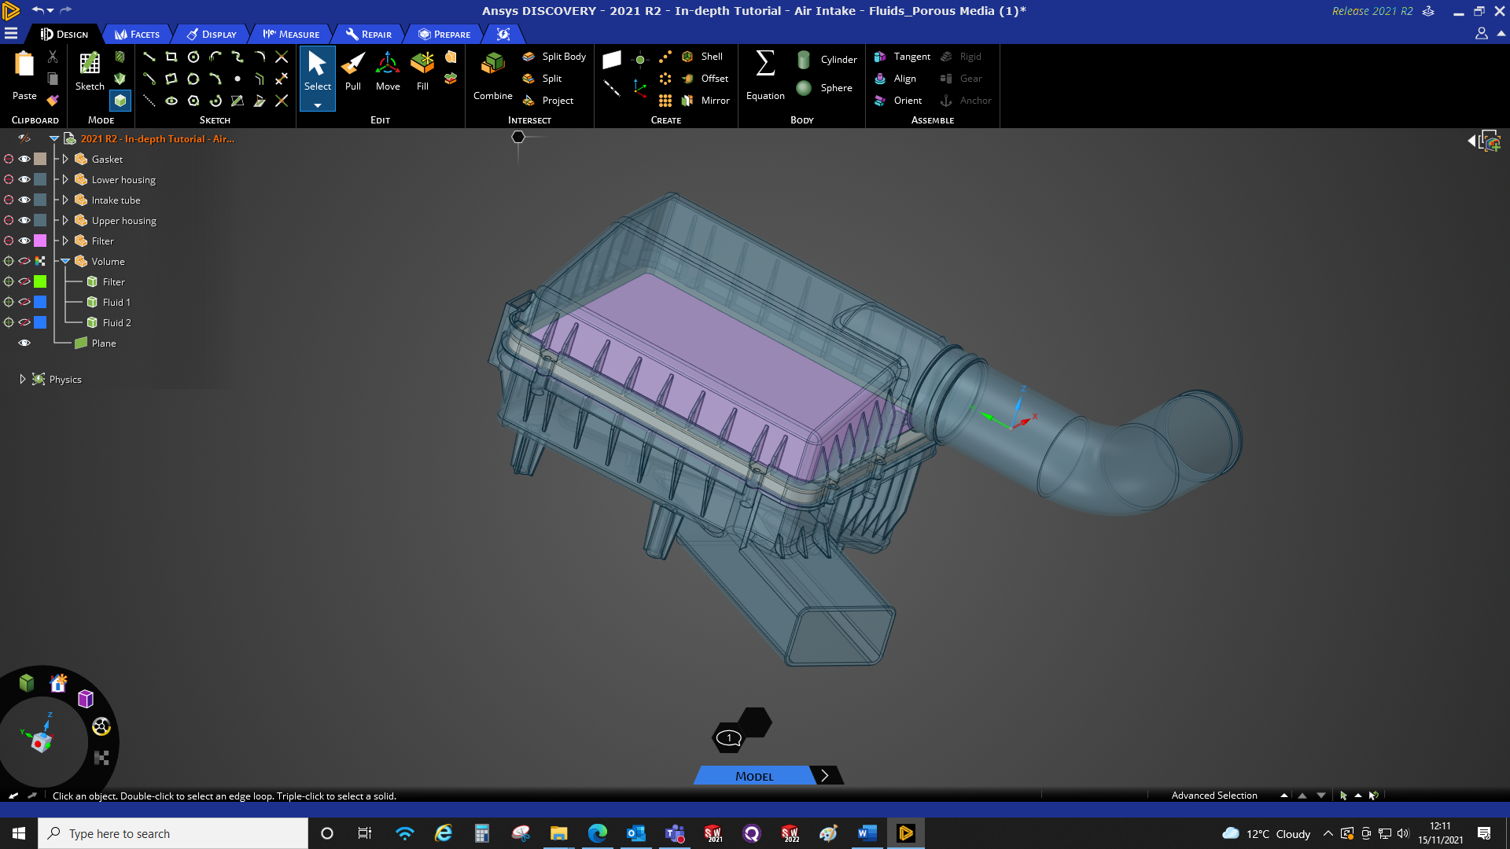
Task: Show the Volume component
Action: [24, 261]
